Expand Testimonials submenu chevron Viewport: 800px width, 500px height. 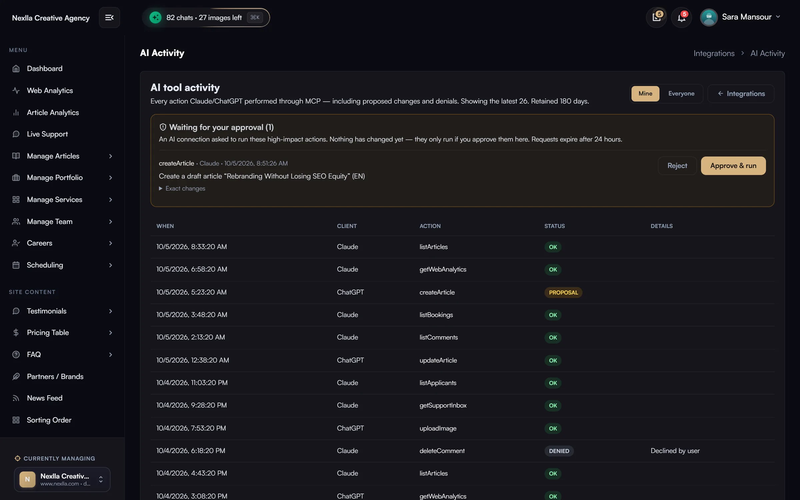click(x=111, y=311)
